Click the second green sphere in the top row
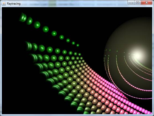Viewport: 154px width, 116px height. click(29, 21)
